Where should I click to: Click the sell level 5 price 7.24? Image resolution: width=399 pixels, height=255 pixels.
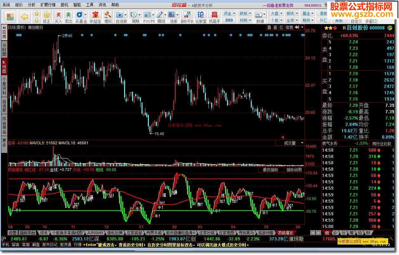(x=353, y=42)
